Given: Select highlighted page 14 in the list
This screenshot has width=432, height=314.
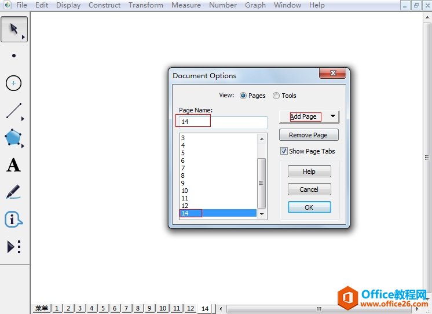Looking at the screenshot, I should (218, 213).
